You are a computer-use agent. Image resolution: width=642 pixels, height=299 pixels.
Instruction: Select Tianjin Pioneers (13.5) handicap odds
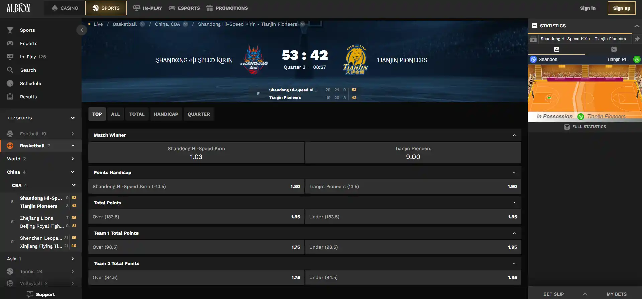click(x=413, y=186)
